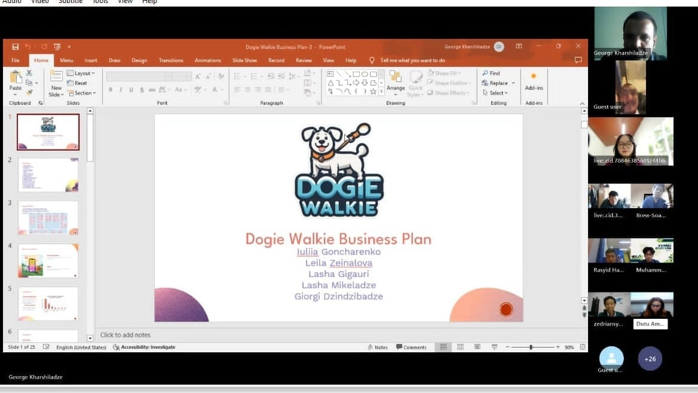698x393 pixels.
Task: Select slide 4 thumbnail
Action: coord(48,261)
